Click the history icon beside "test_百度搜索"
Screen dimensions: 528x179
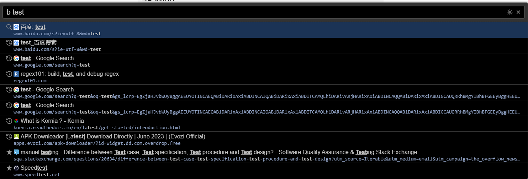pos(9,42)
